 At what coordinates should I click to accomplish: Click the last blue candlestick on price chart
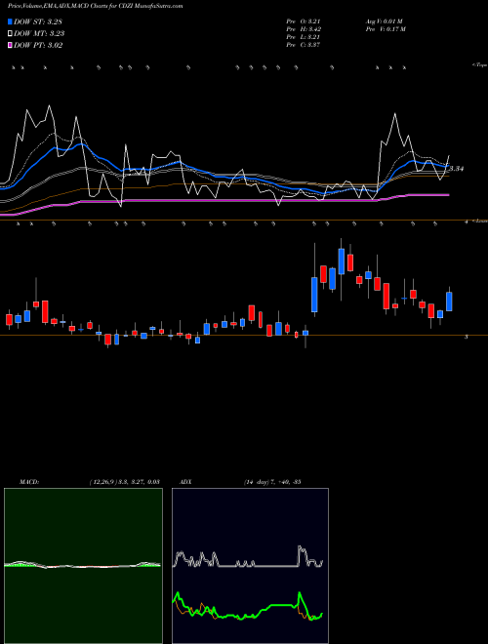pos(449,302)
